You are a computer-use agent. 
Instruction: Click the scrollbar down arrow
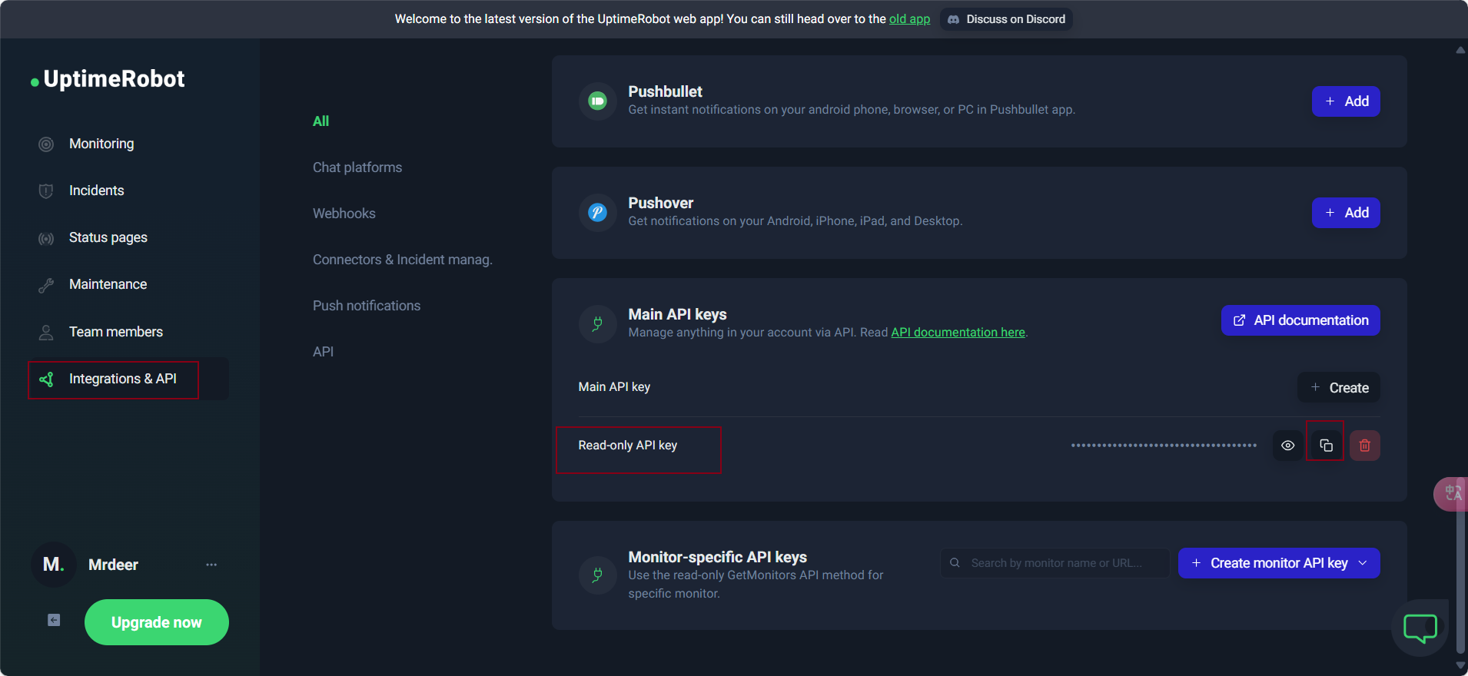pos(1460,665)
